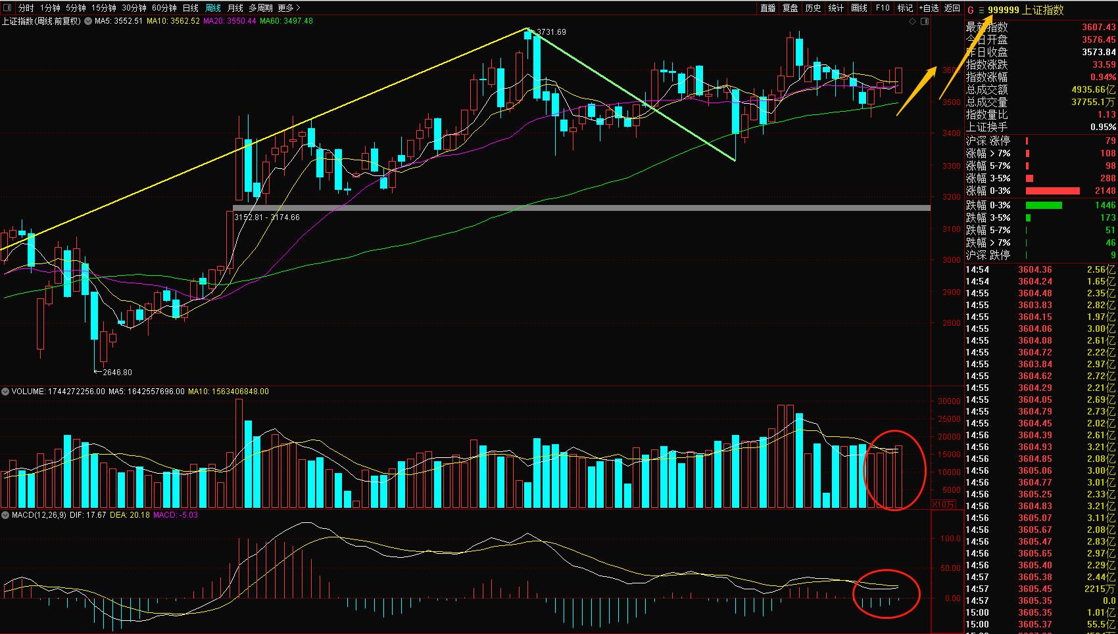This screenshot has width=1118, height=634.
Task: Click the 总成交额 4935.66亿 value
Action: tap(1093, 89)
